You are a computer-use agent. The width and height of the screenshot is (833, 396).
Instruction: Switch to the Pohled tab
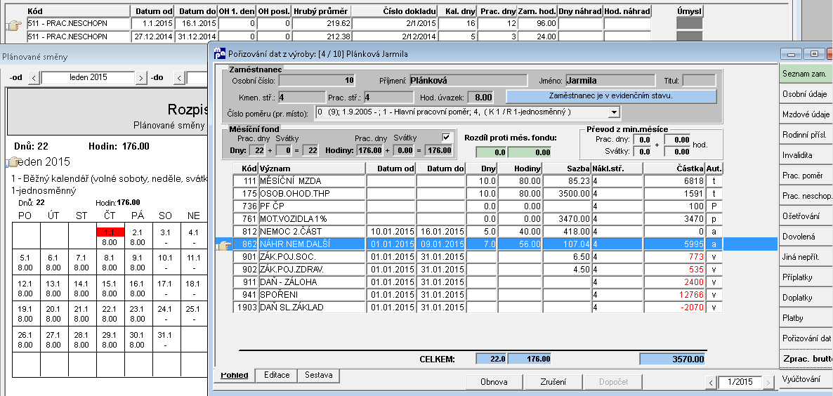235,375
